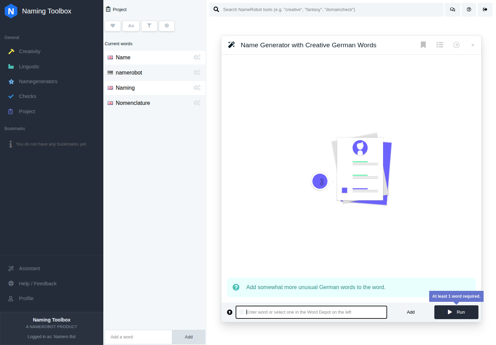Open the tool list icon
The width and height of the screenshot is (496, 345).
pyautogui.click(x=440, y=45)
